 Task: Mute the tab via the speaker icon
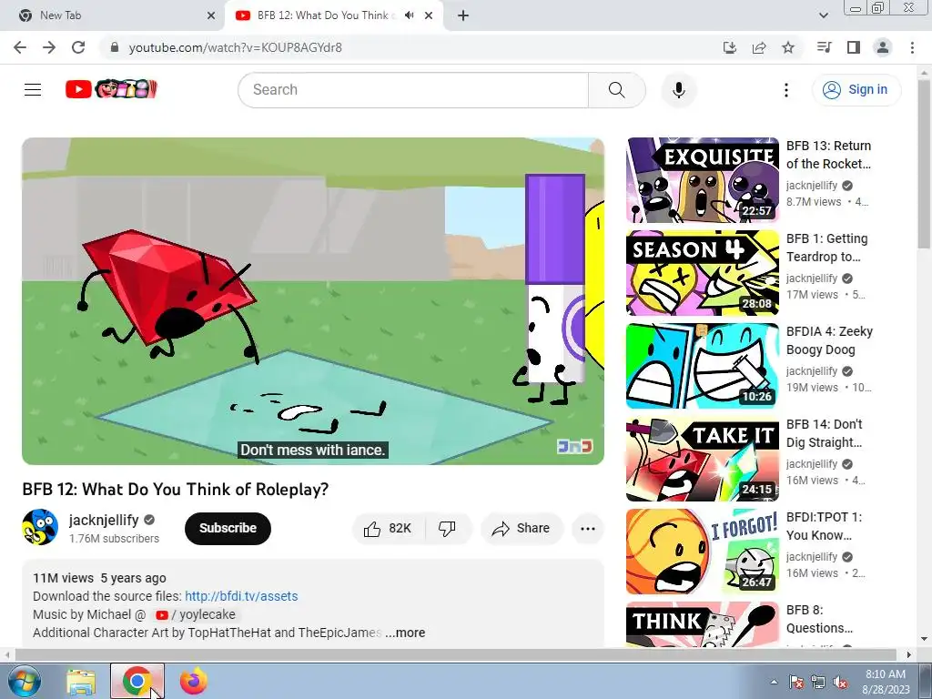pos(409,15)
